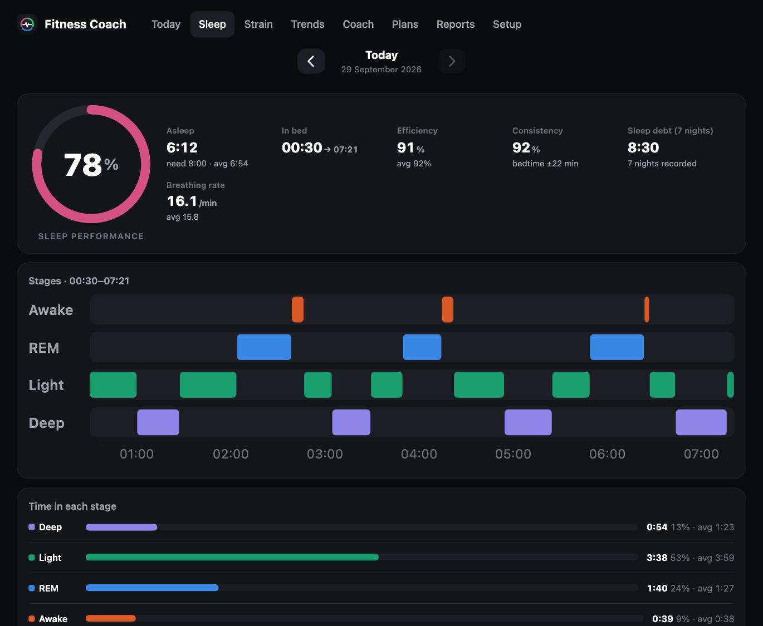Go to the Coach tab
763x626 pixels.
coord(358,24)
